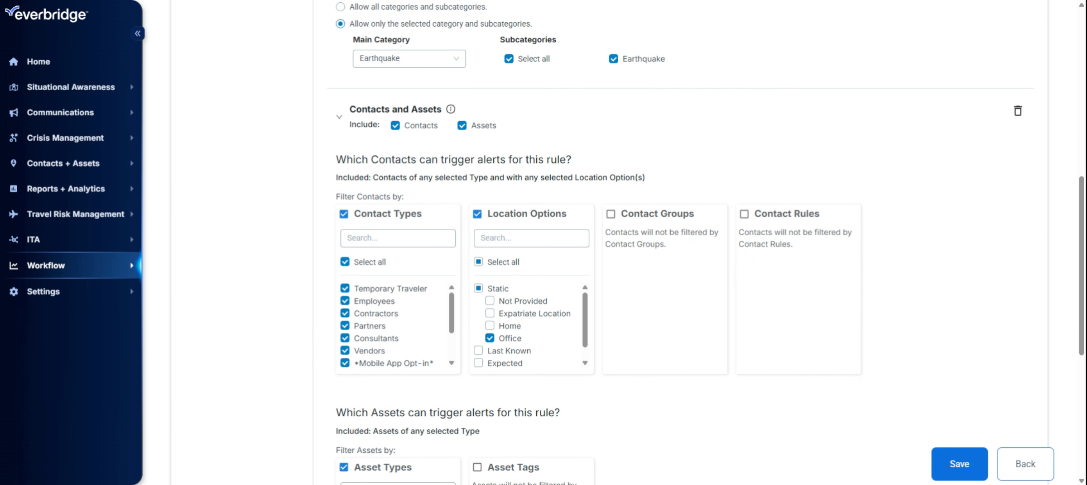Open the Settings sidebar menu
The width and height of the screenshot is (1087, 485).
(x=43, y=291)
